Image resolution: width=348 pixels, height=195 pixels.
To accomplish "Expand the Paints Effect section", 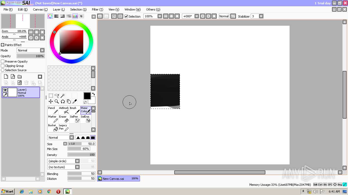I will pyautogui.click(x=2, y=45).
